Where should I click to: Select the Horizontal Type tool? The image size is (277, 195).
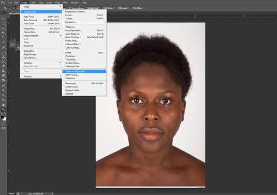3,91
